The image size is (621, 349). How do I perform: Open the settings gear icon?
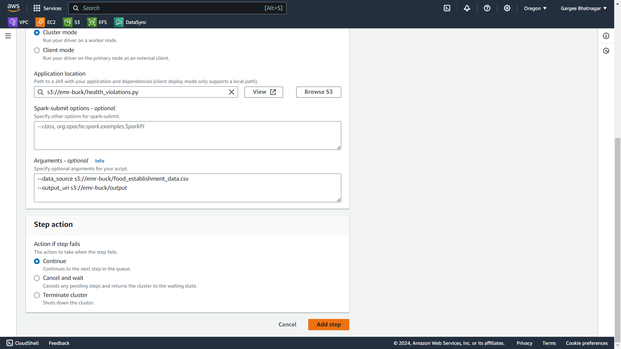click(507, 8)
